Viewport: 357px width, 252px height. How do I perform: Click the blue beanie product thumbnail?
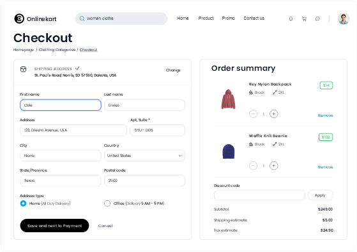229,151
